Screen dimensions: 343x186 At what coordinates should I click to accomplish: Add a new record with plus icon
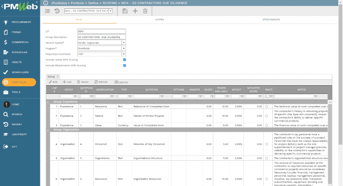pos(135,11)
